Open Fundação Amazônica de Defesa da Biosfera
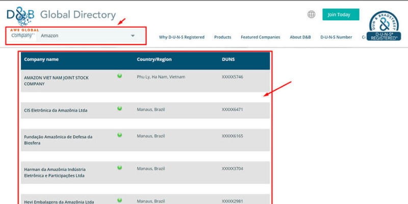Viewport: 408px width, 204px height. (x=58, y=140)
